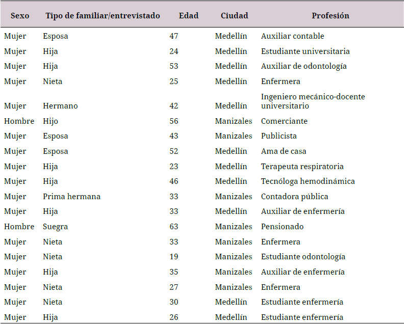Image resolution: width=404 pixels, height=325 pixels.
Task: Select the Ciudad column header
Action: (x=234, y=16)
